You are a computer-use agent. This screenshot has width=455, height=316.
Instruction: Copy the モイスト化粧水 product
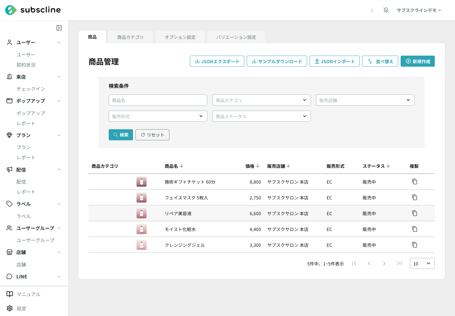(415, 229)
